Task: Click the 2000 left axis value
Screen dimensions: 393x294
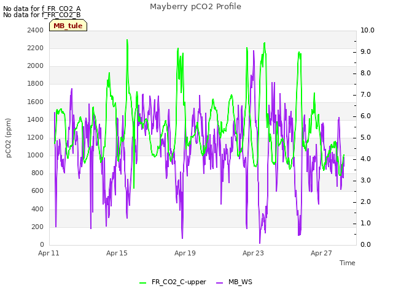Action: [36, 66]
